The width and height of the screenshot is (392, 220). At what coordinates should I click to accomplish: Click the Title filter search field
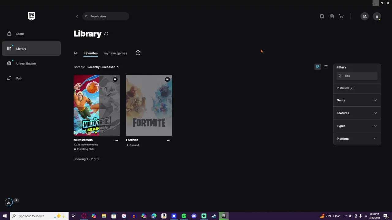357,76
